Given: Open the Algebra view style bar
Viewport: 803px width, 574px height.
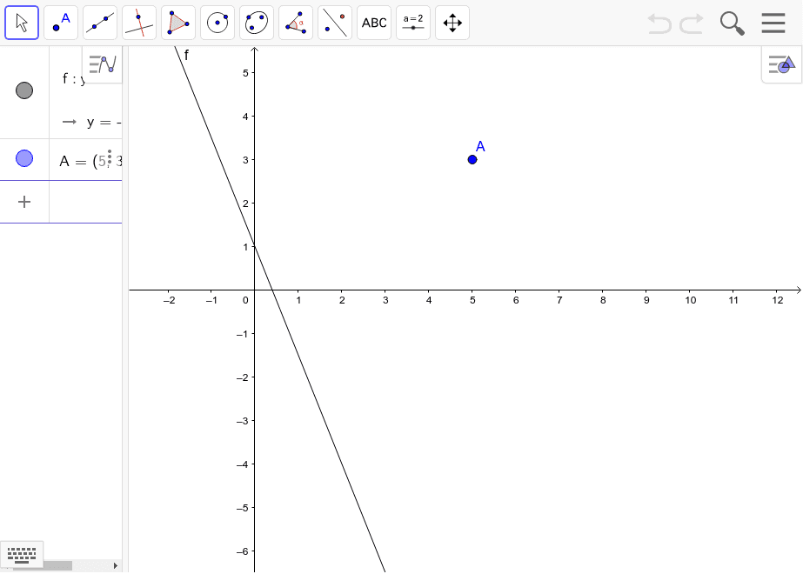Looking at the screenshot, I should click(x=103, y=64).
